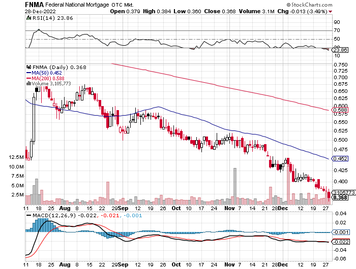Click the FNMA ticker symbol in the title

click(x=34, y=5)
